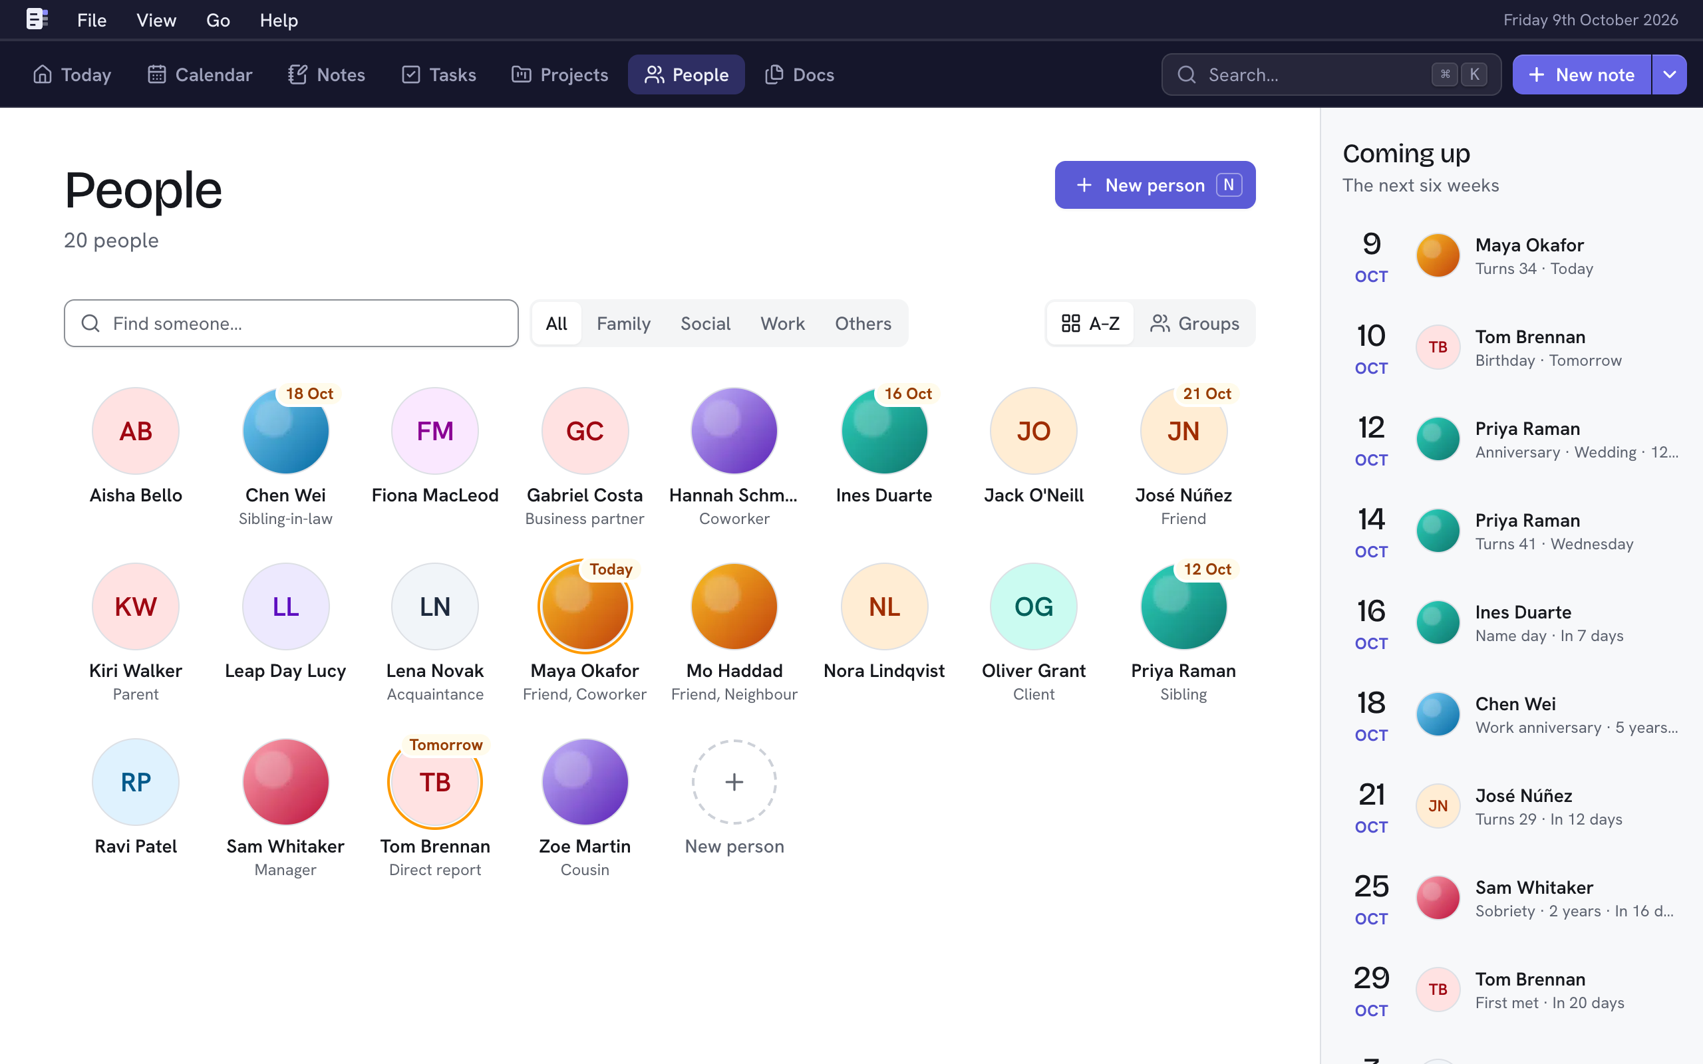Open the File menu

[92, 20]
